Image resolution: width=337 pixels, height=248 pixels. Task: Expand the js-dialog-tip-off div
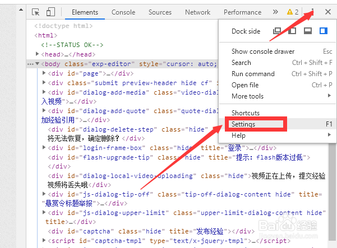(x=44, y=194)
